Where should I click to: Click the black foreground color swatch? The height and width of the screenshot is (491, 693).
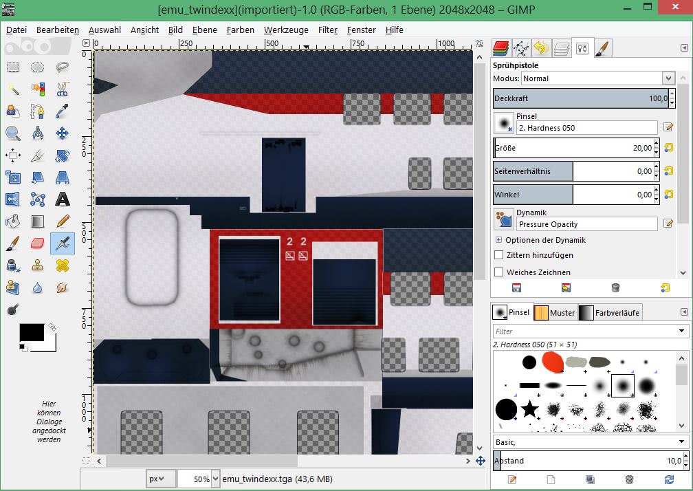32,332
